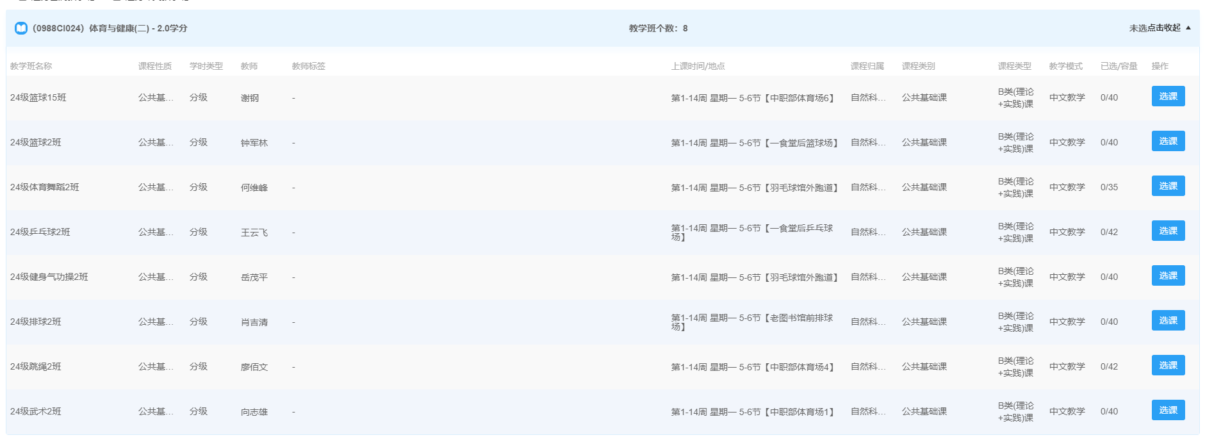Click the 上课时间/地点 column header
Image resolution: width=1205 pixels, height=442 pixels.
click(698, 66)
